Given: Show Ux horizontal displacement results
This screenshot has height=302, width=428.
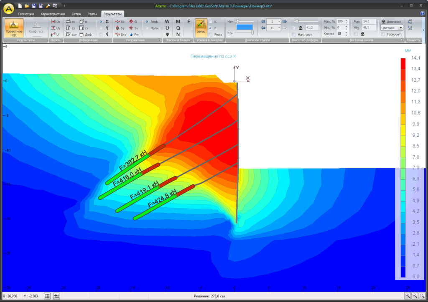Looking at the screenshot, I should (x=56, y=21).
